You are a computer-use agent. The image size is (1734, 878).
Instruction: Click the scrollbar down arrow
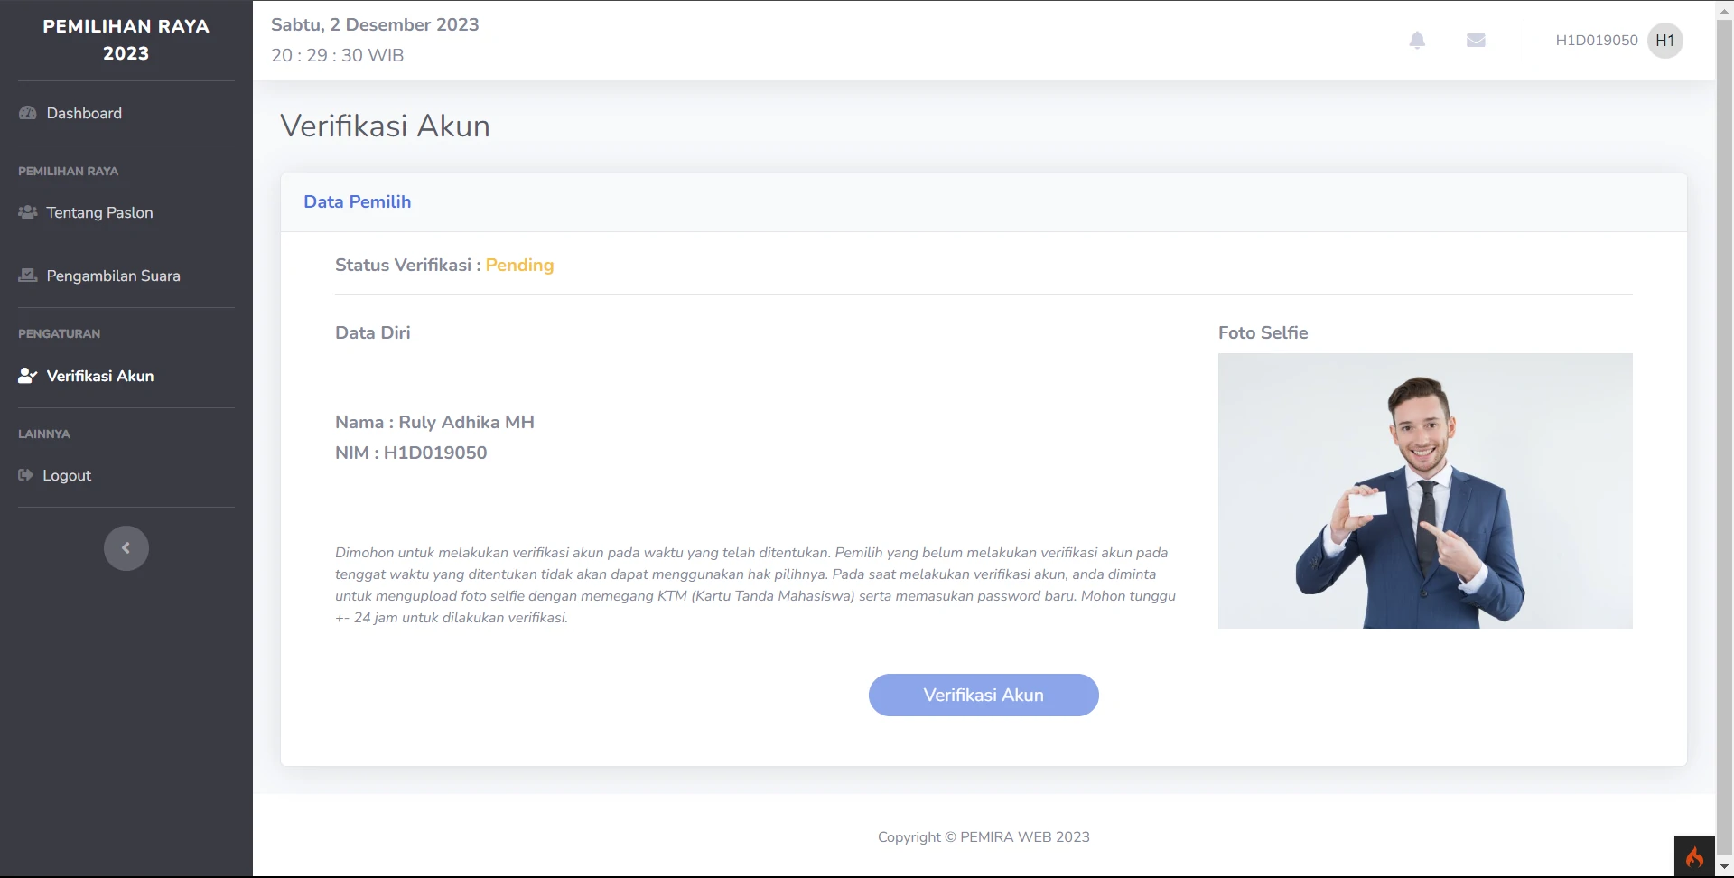coord(1725,868)
